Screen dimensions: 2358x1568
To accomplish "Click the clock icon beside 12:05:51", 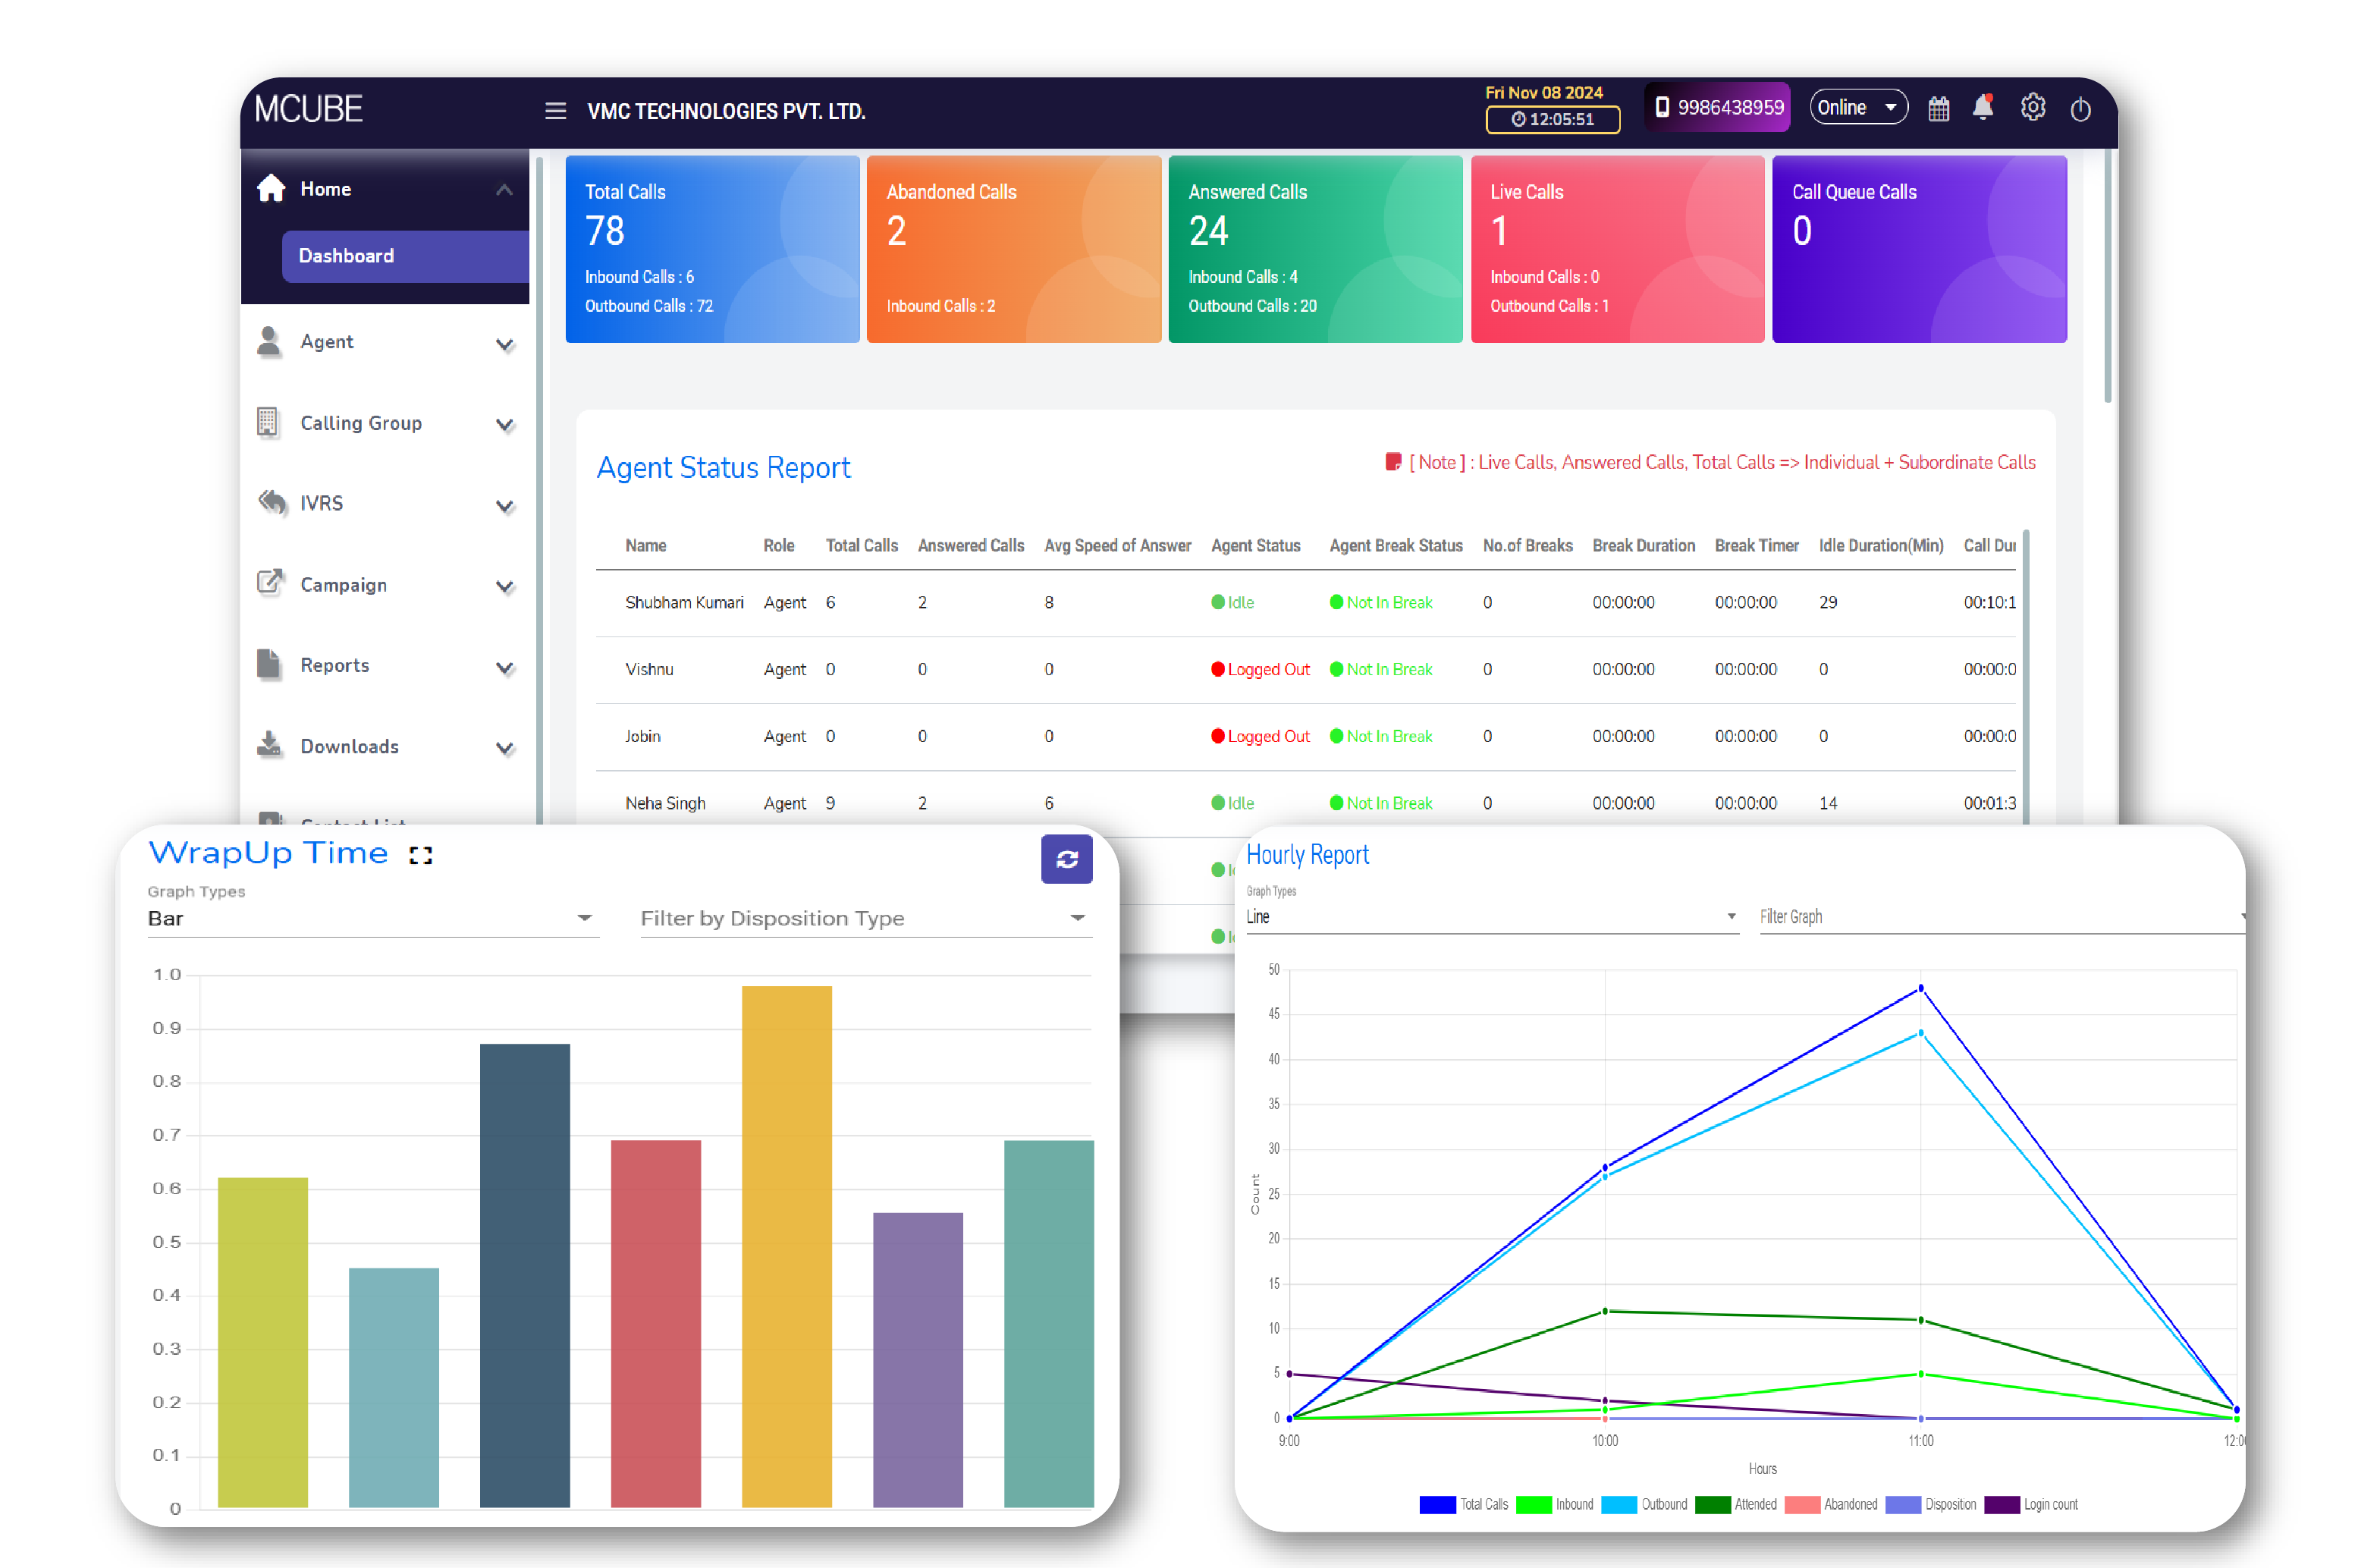I will point(1518,119).
